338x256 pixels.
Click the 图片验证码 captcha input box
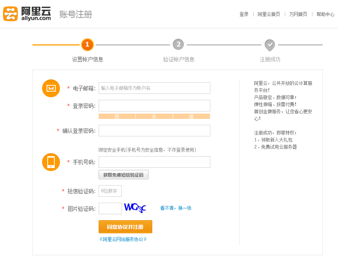110,208
